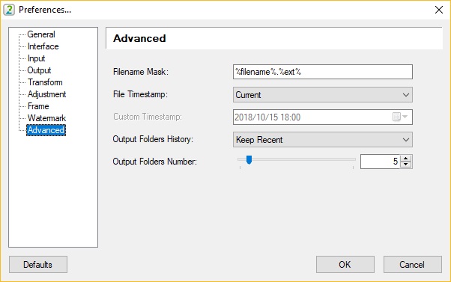Close the Preferences dialog window
Viewport: 451px width, 282px height.
[x=438, y=10]
